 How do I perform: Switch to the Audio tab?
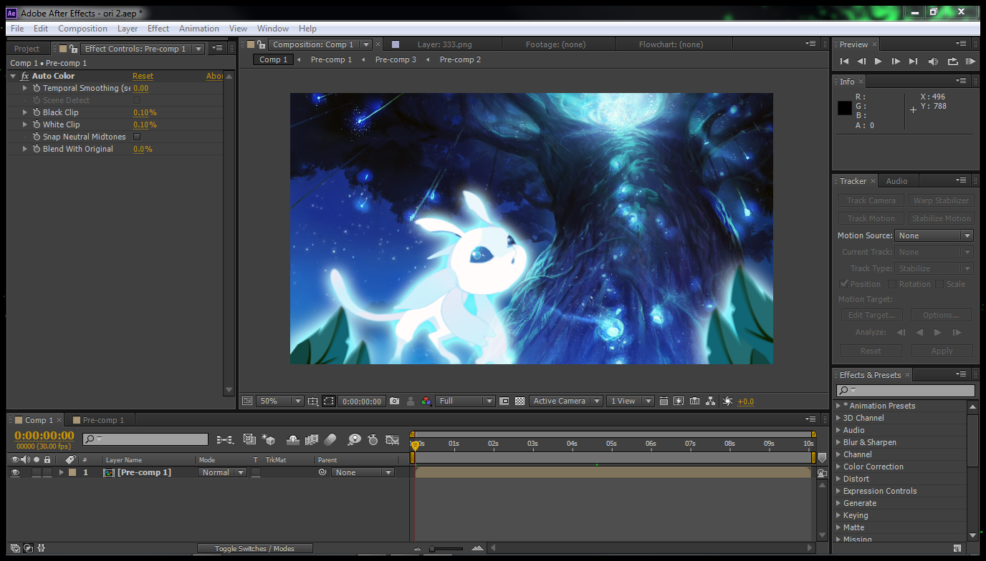[896, 181]
